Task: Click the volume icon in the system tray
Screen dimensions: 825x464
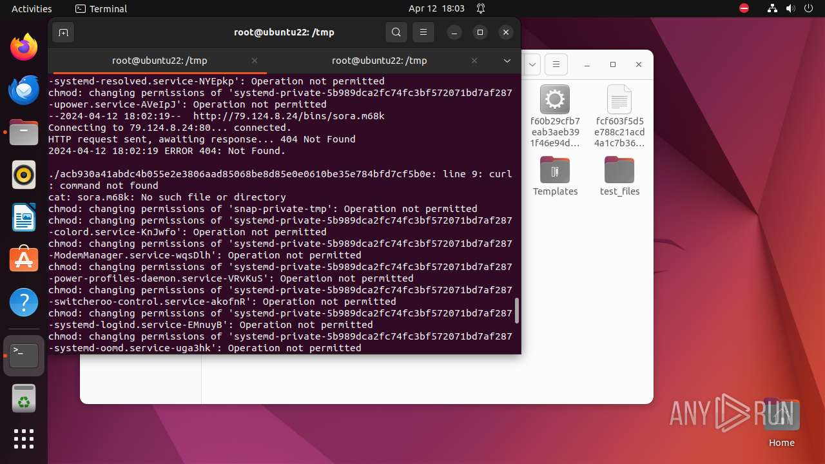Action: [791, 8]
